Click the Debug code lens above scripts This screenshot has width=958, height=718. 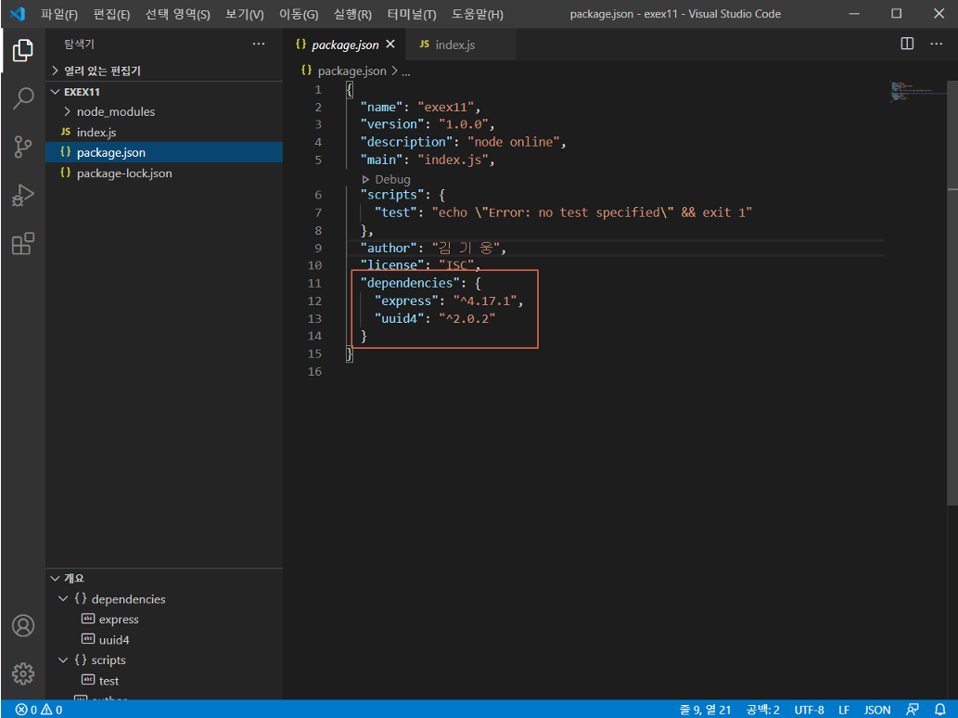click(x=392, y=179)
